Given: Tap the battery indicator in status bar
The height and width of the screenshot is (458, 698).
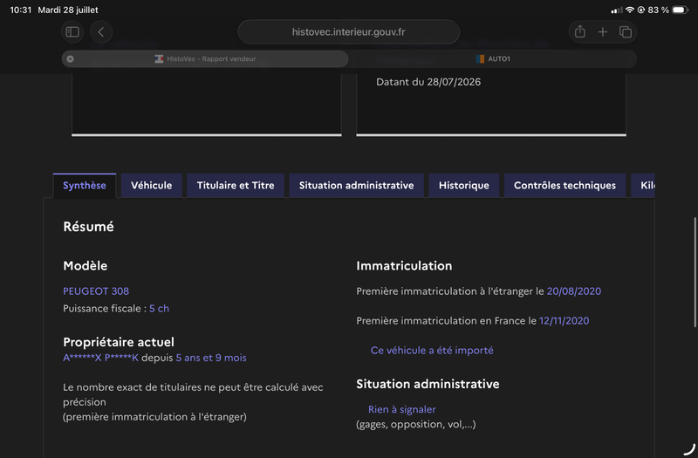Looking at the screenshot, I should [x=680, y=10].
